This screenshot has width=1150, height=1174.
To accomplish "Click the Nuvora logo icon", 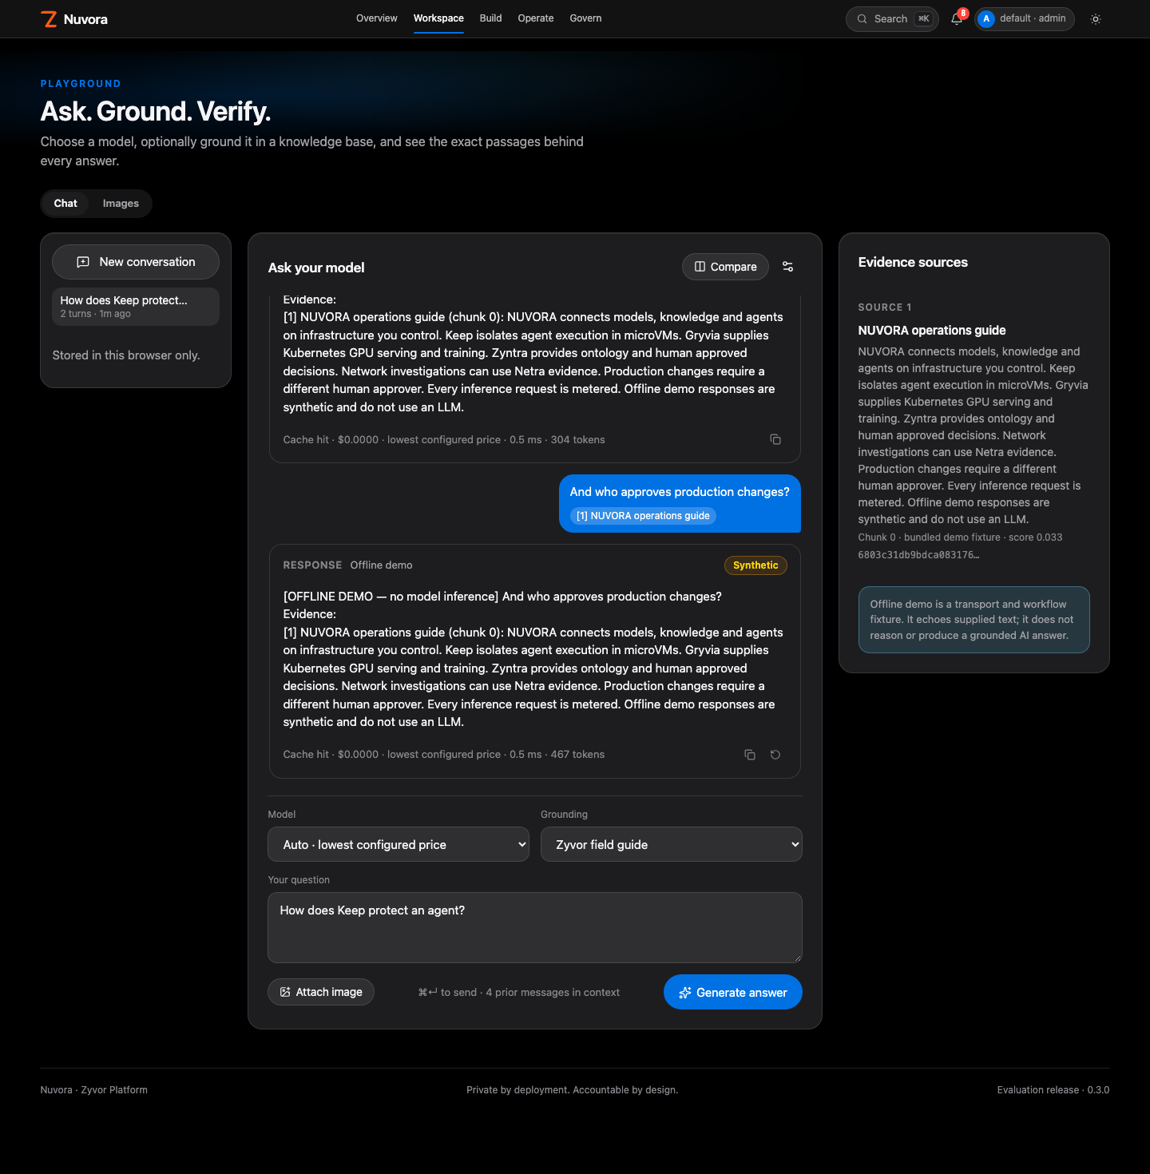I will coord(50,19).
